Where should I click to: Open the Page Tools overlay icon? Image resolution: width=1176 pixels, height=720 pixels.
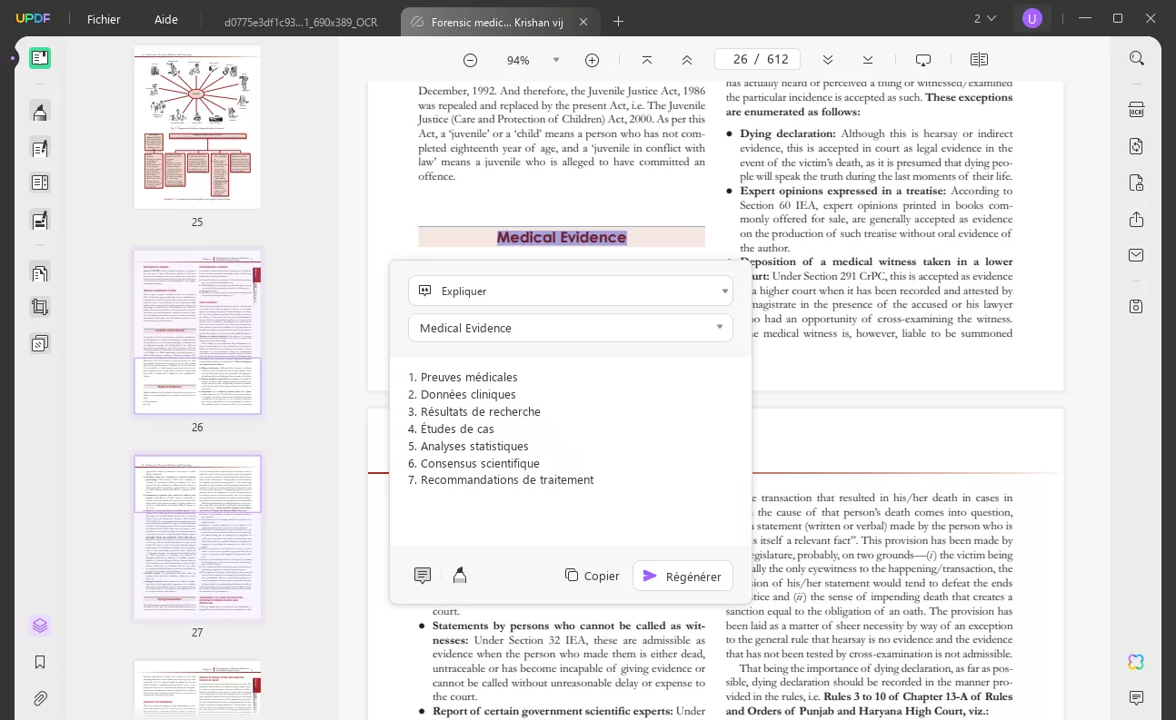(39, 343)
